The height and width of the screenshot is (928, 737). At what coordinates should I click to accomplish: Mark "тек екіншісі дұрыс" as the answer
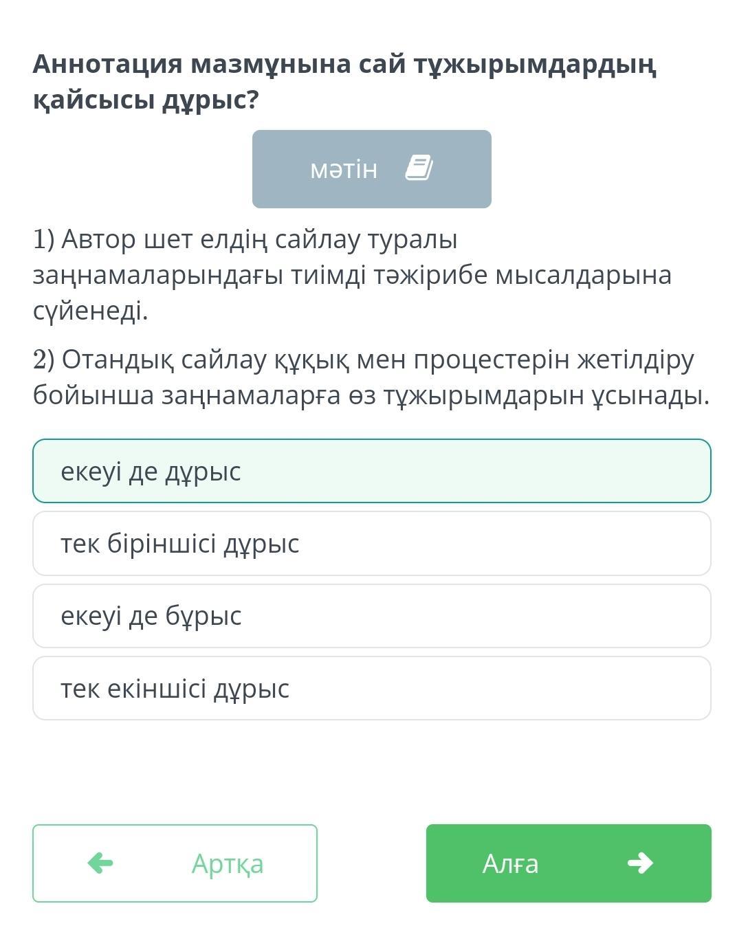pos(371,688)
